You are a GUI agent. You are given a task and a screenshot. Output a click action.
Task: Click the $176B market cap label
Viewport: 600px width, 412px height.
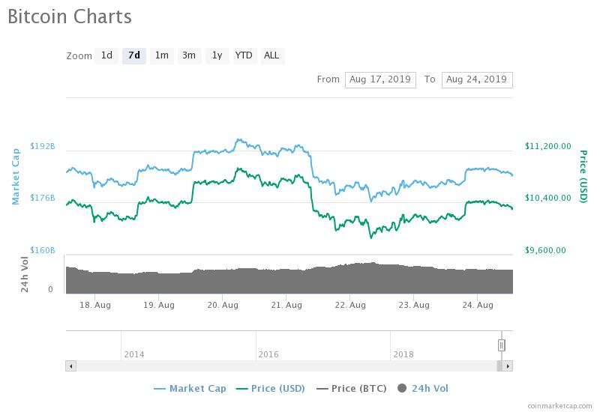pyautogui.click(x=43, y=198)
